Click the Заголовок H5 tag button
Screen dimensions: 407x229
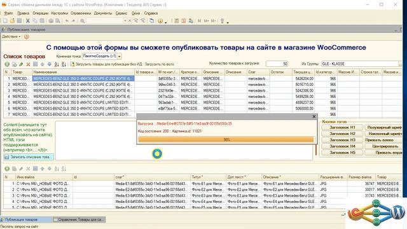tap(342, 153)
